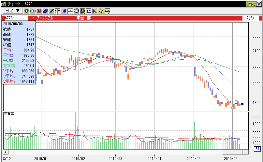Open the gear settings icon

pos(101,11)
